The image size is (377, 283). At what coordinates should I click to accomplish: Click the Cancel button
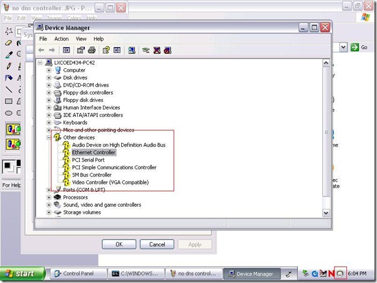click(x=156, y=244)
